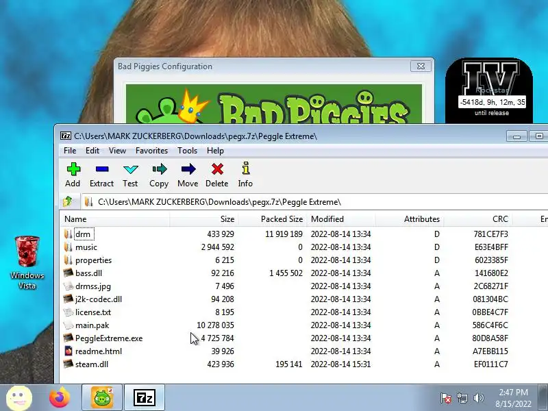
Task: Select the music folder icon
Action: click(68, 247)
